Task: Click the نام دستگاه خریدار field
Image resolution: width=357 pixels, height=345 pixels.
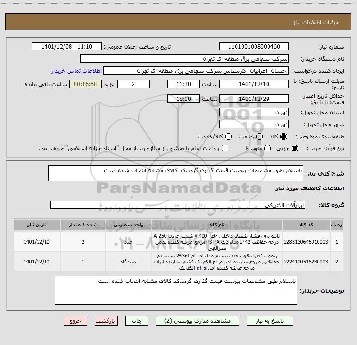Action: pyautogui.click(x=185, y=58)
